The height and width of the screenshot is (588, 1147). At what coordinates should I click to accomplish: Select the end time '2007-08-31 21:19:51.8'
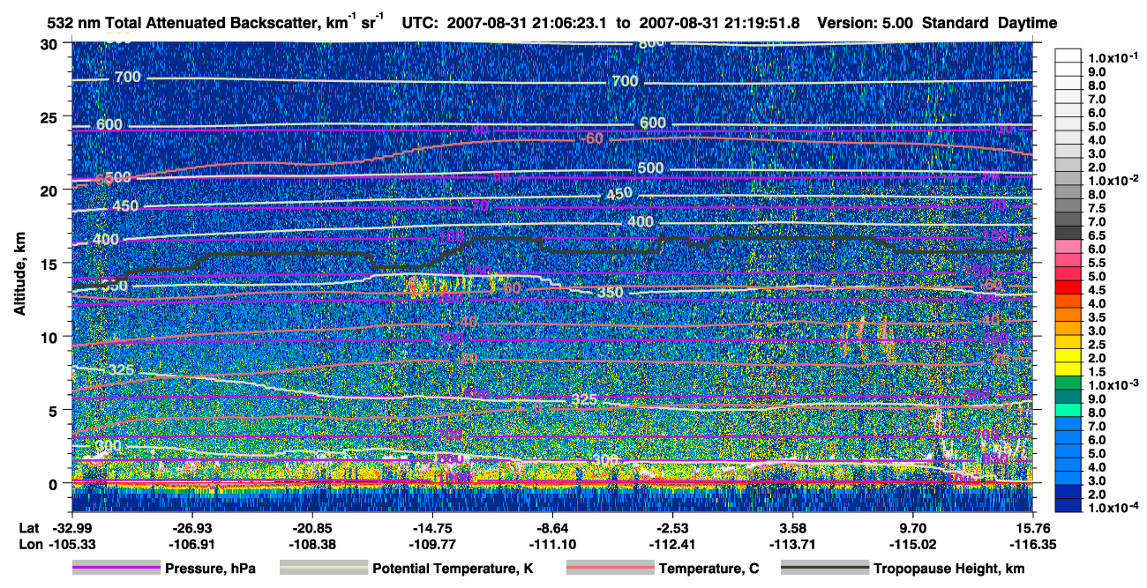click(717, 23)
